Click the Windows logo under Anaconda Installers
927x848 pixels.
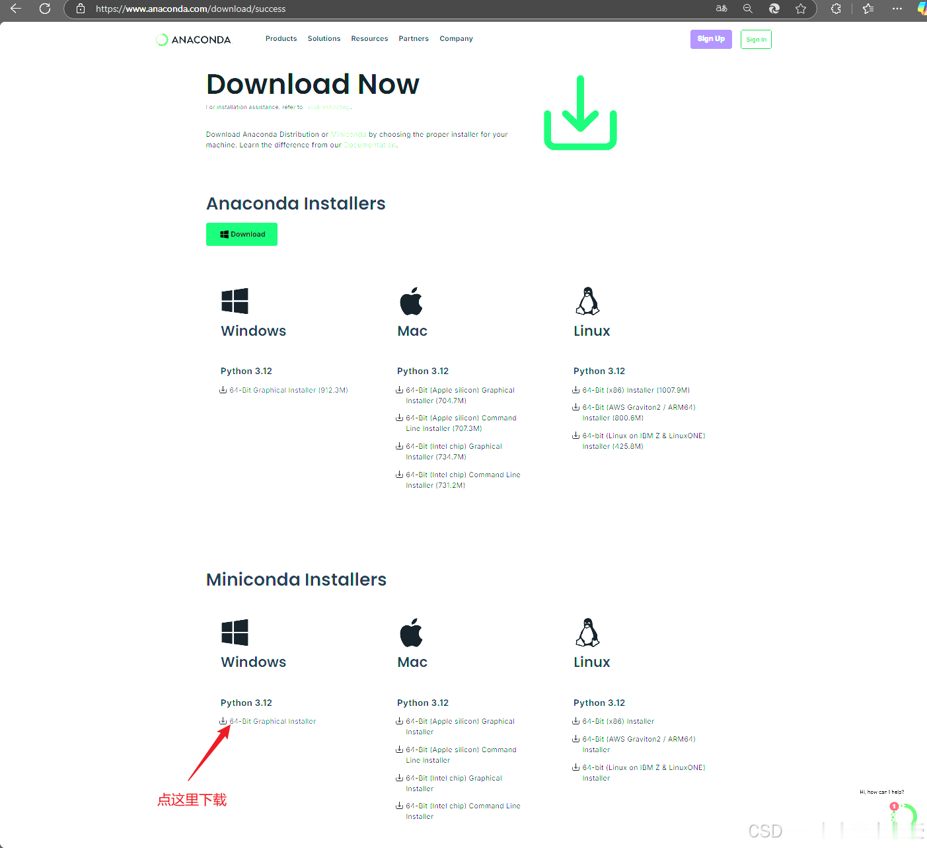point(235,301)
